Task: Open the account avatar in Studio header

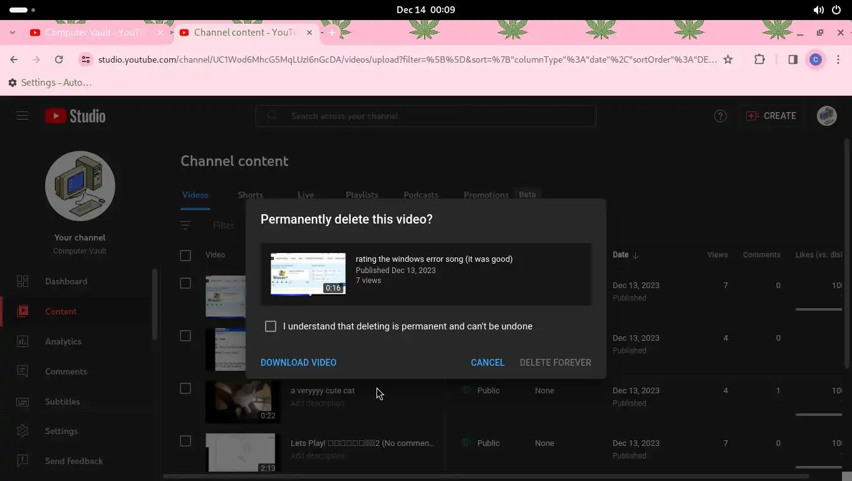Action: point(827,116)
